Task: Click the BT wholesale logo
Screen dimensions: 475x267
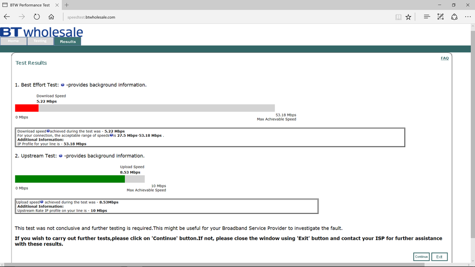Action: pos(41,32)
